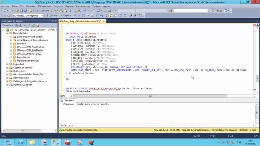
Task: Open the Conectar dropdown in Object Explorer
Action: coord(8,25)
